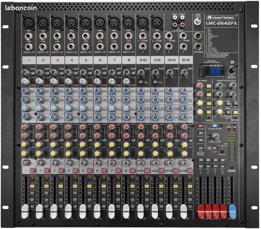261x229 pixels.
Task: Click the first red subgroup fader
Action: [201, 212]
